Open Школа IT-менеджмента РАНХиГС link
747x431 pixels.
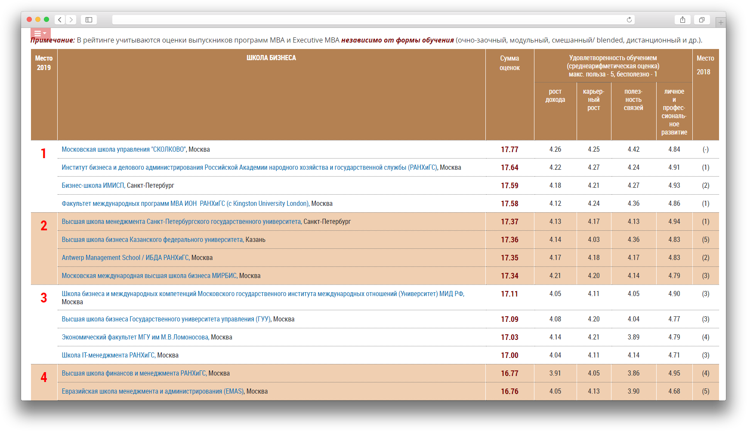[x=108, y=355]
